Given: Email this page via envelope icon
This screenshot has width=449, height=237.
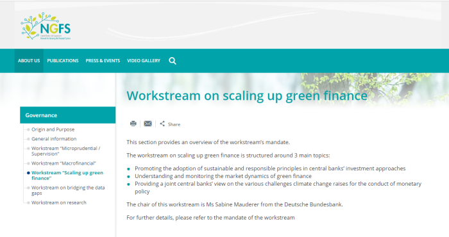Looking at the screenshot, I should point(148,124).
